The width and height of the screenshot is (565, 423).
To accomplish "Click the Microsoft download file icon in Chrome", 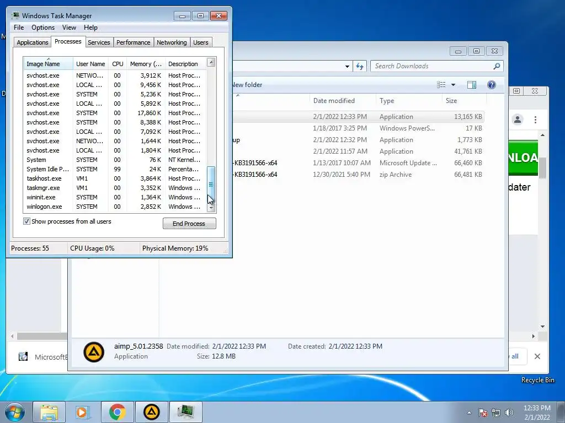I will [23, 356].
